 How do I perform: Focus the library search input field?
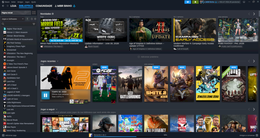point(18,24)
